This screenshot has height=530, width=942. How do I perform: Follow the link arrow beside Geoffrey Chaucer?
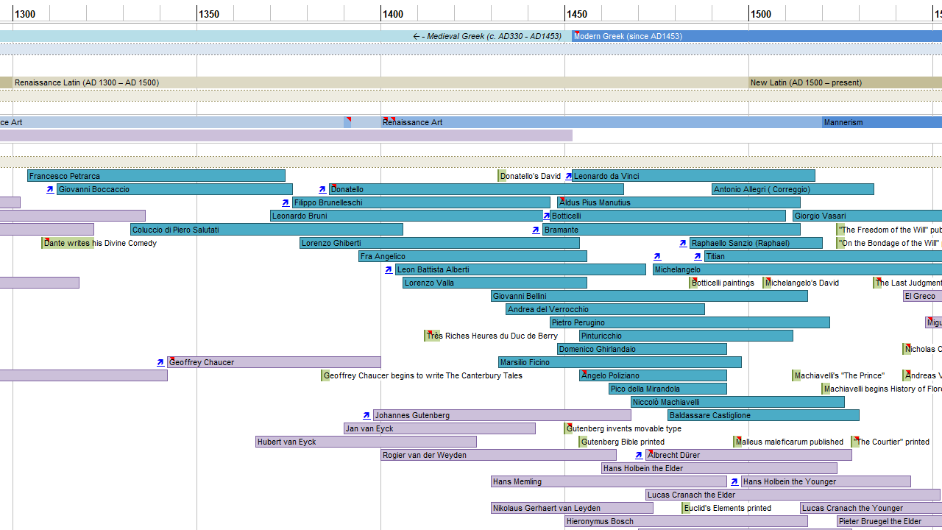(160, 362)
